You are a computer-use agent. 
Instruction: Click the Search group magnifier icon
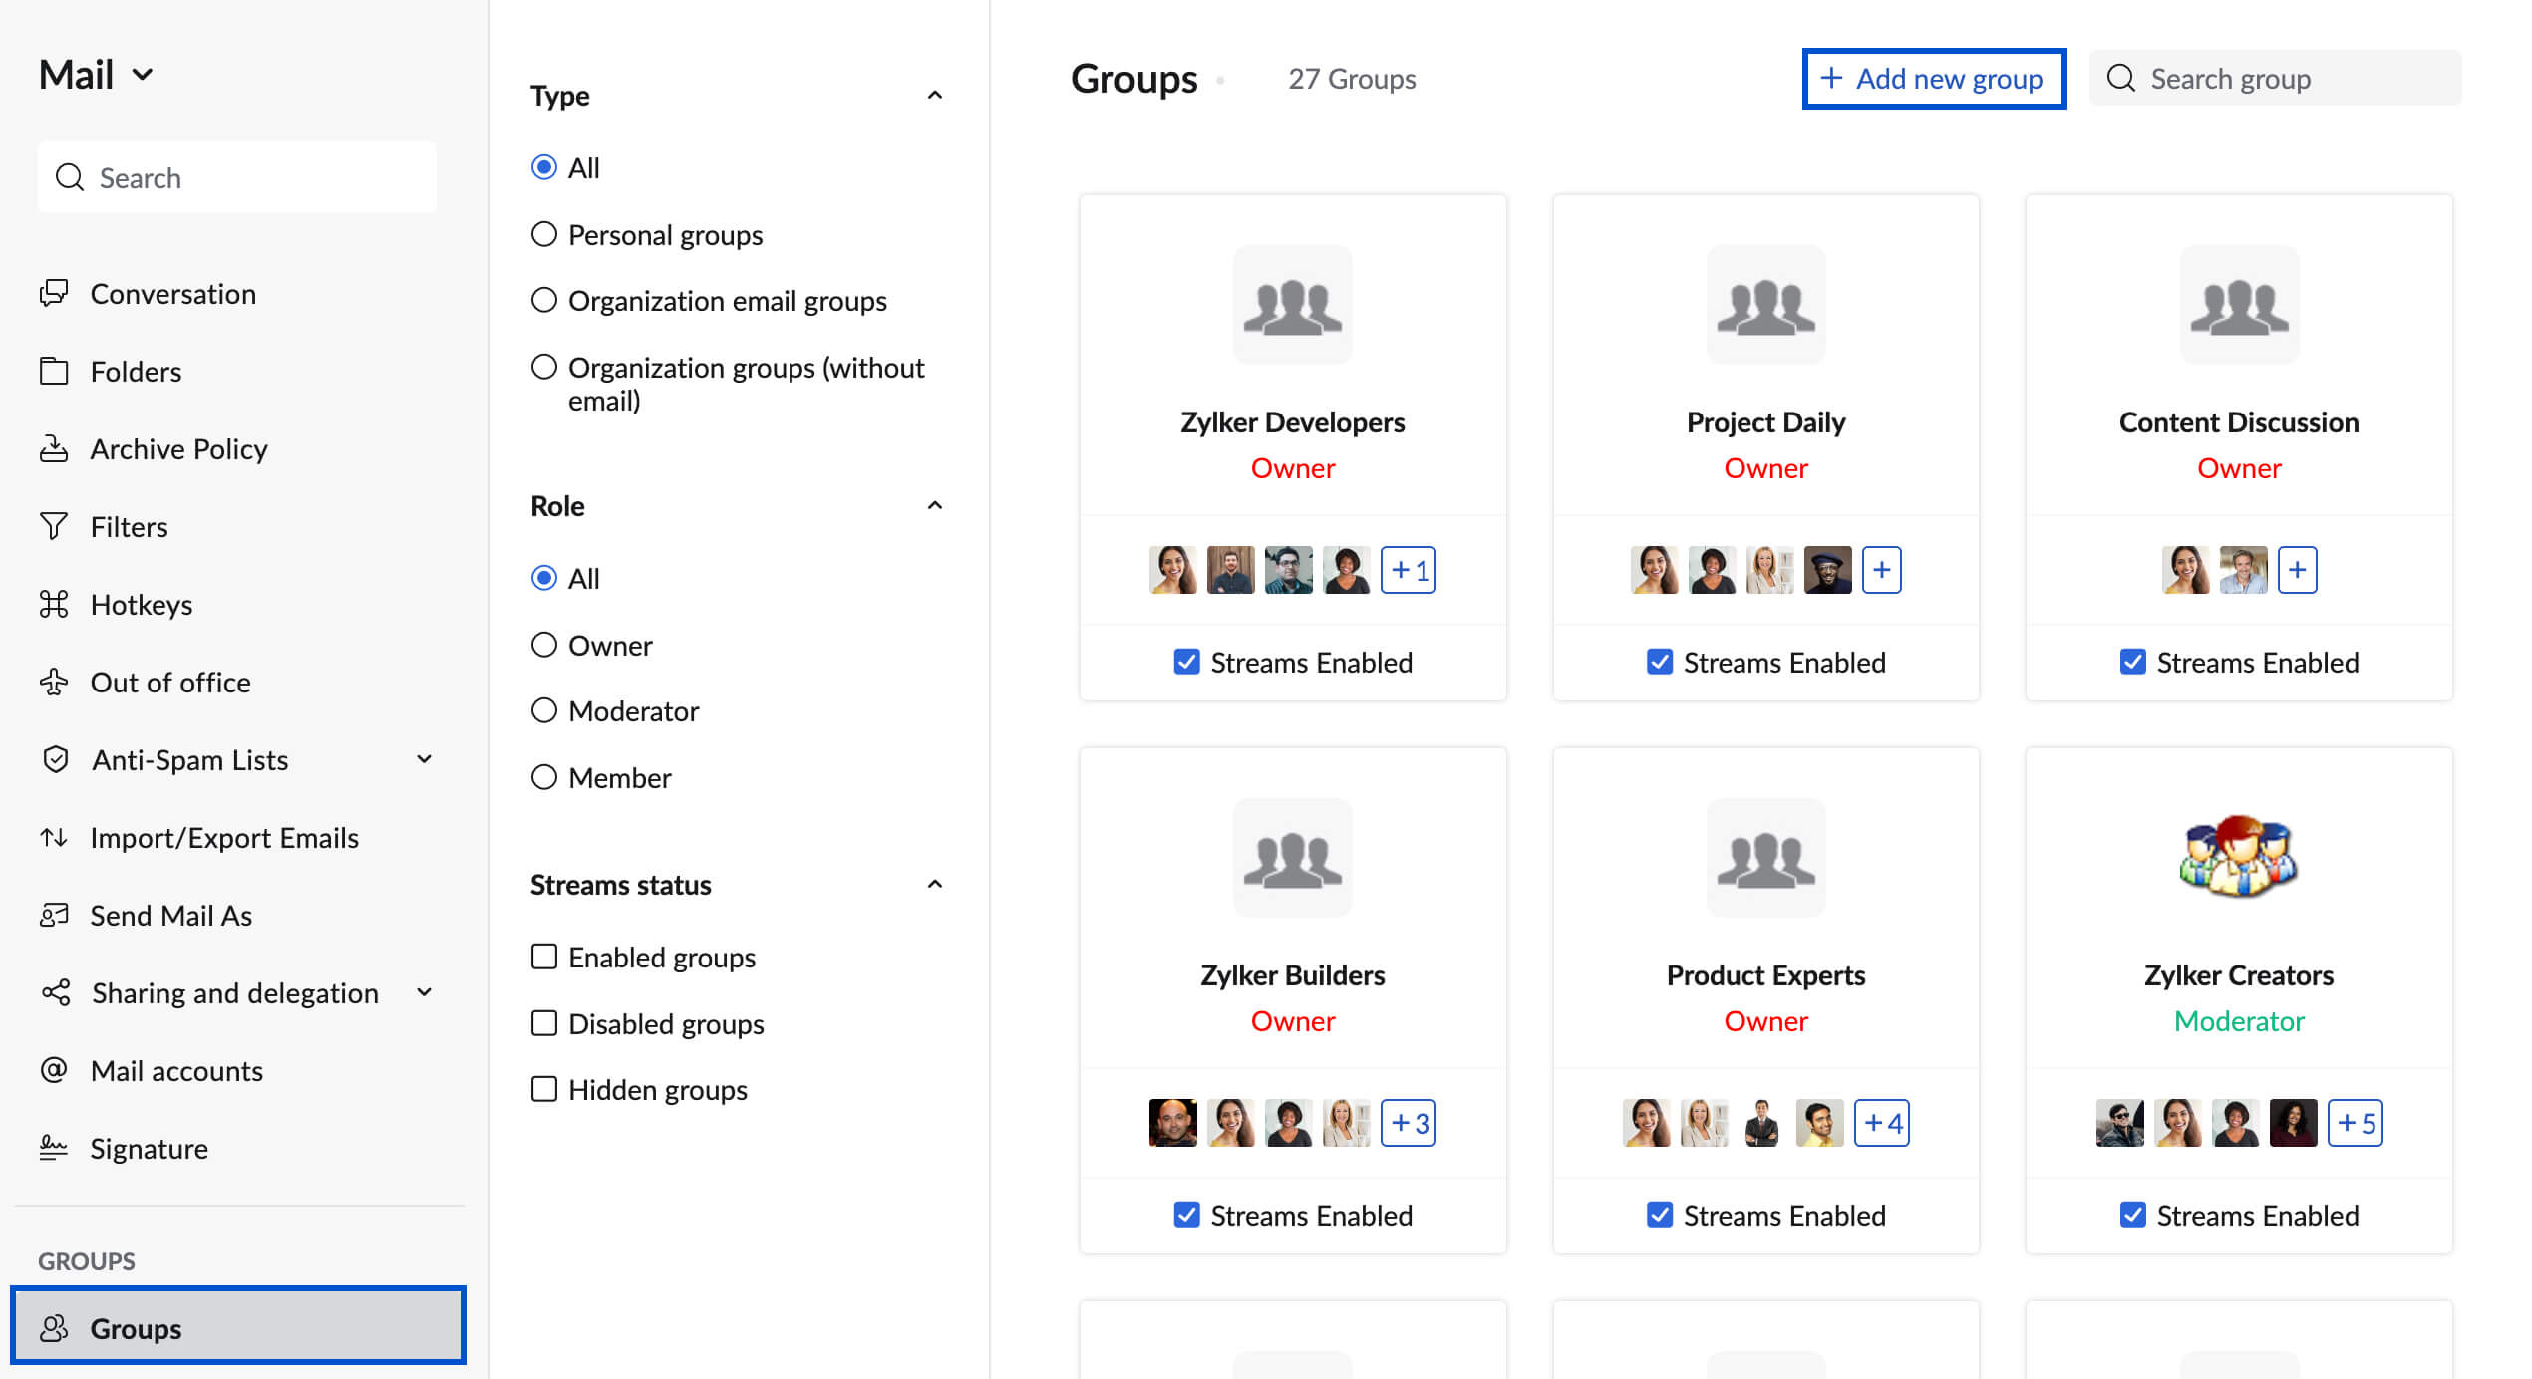(x=2120, y=78)
